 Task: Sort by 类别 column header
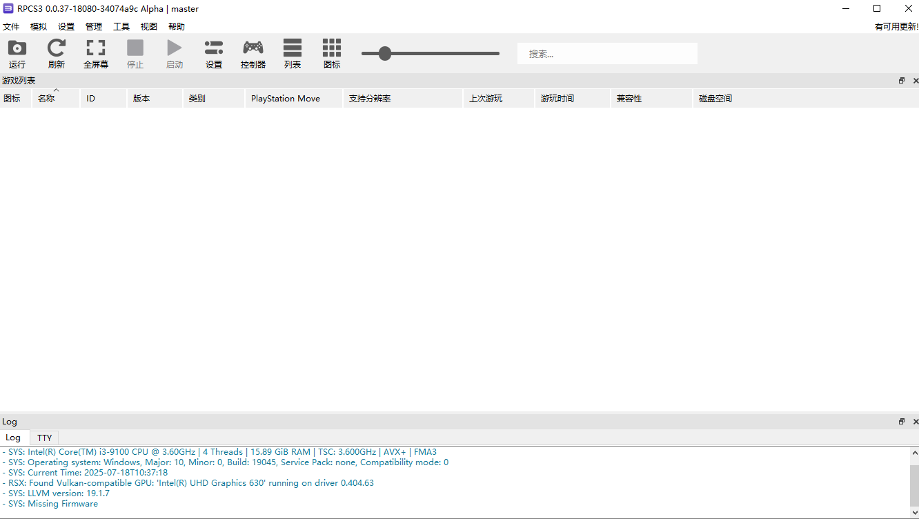pyautogui.click(x=214, y=99)
